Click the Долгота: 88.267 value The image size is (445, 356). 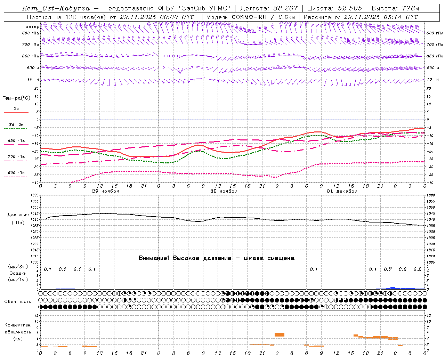269,8
